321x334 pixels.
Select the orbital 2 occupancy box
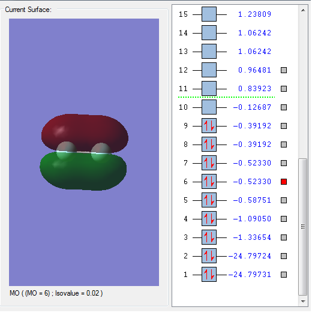coord(209,256)
